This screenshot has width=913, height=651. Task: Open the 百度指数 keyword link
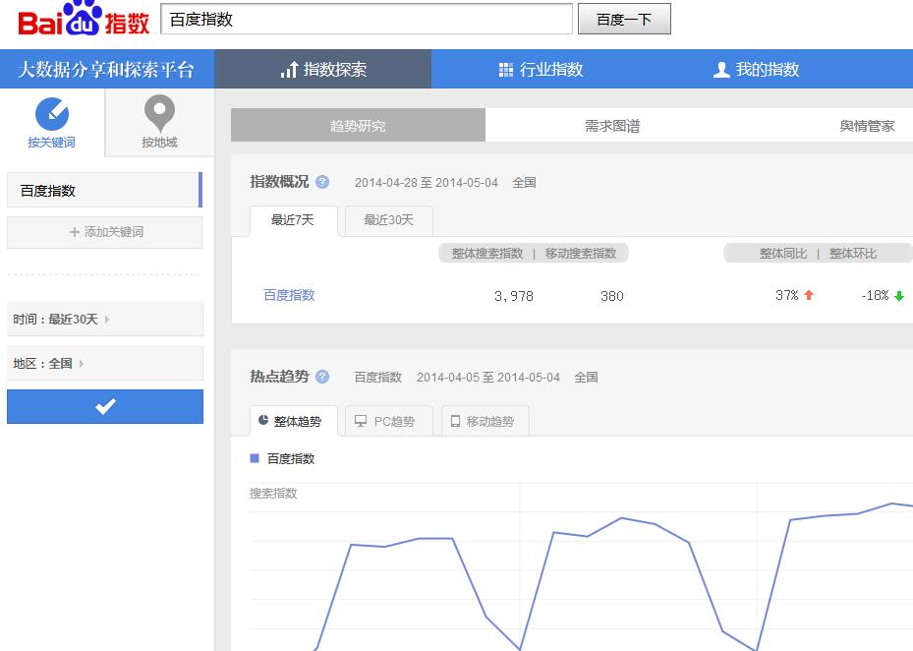click(288, 296)
